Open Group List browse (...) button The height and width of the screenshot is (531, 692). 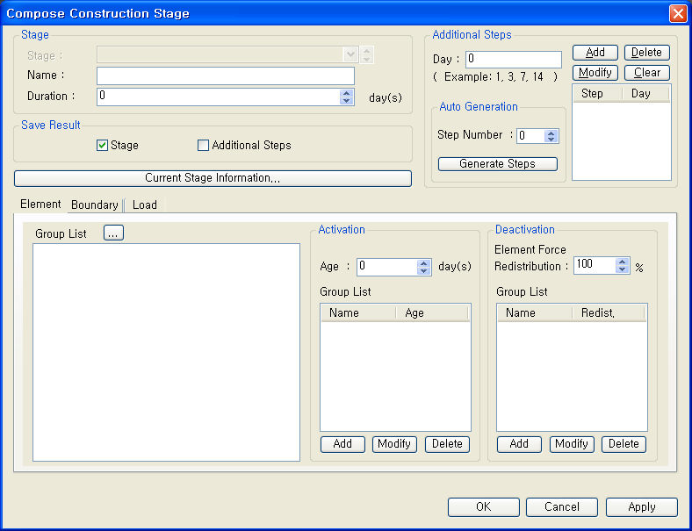(113, 233)
